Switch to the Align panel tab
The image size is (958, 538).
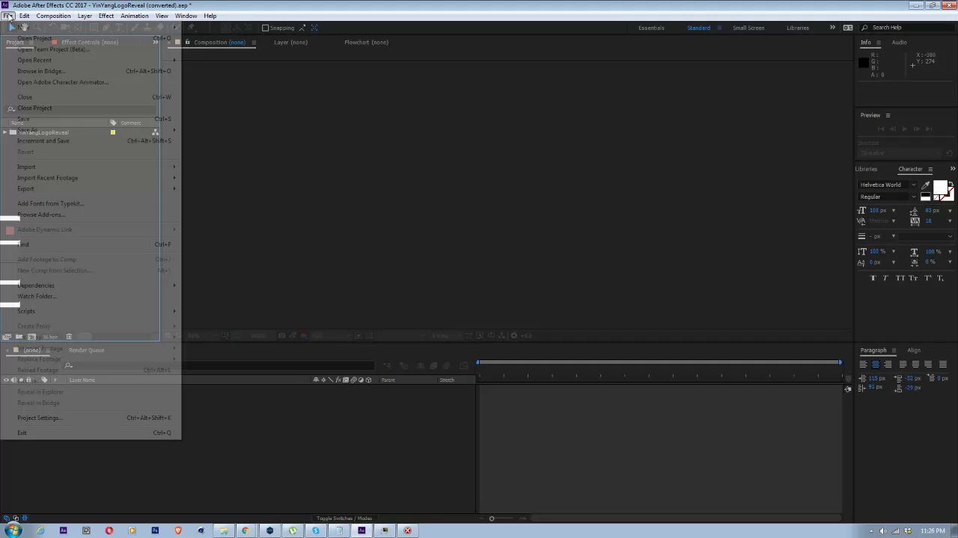tap(914, 350)
